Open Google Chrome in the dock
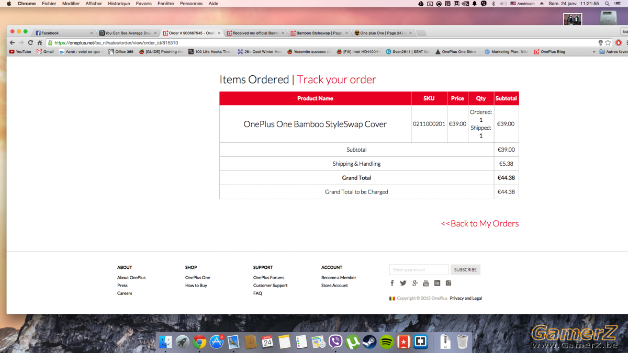The width and height of the screenshot is (628, 353). coord(199,342)
